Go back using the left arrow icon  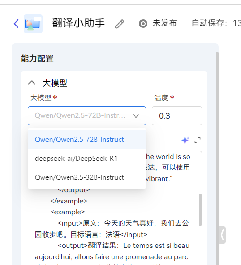coord(16,24)
